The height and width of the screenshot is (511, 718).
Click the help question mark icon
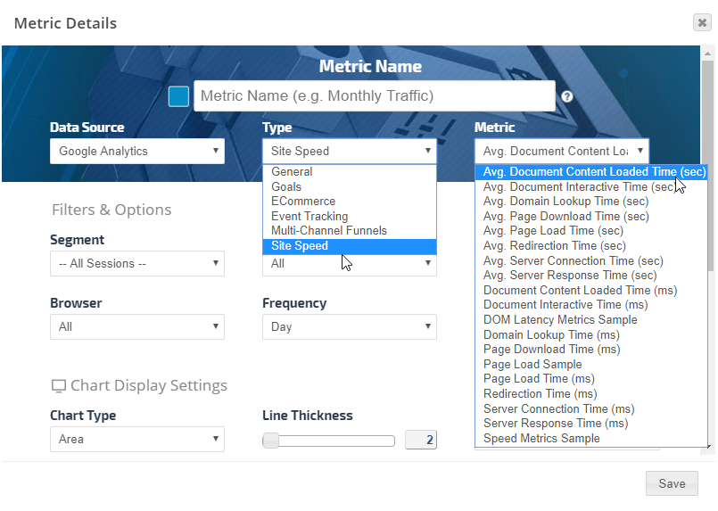point(567,97)
